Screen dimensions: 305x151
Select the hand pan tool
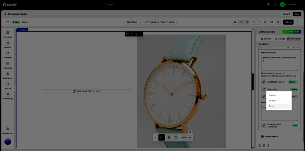169,137
